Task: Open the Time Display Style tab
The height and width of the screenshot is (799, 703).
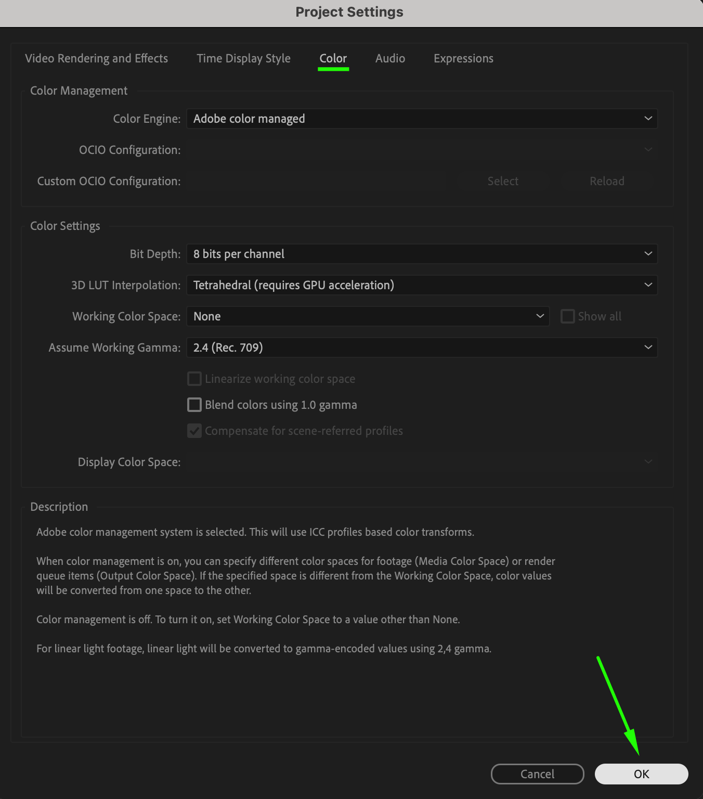Action: 243,58
